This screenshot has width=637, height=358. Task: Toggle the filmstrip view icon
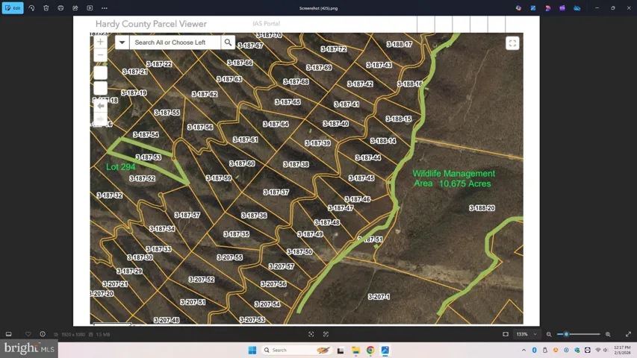tap(9, 334)
